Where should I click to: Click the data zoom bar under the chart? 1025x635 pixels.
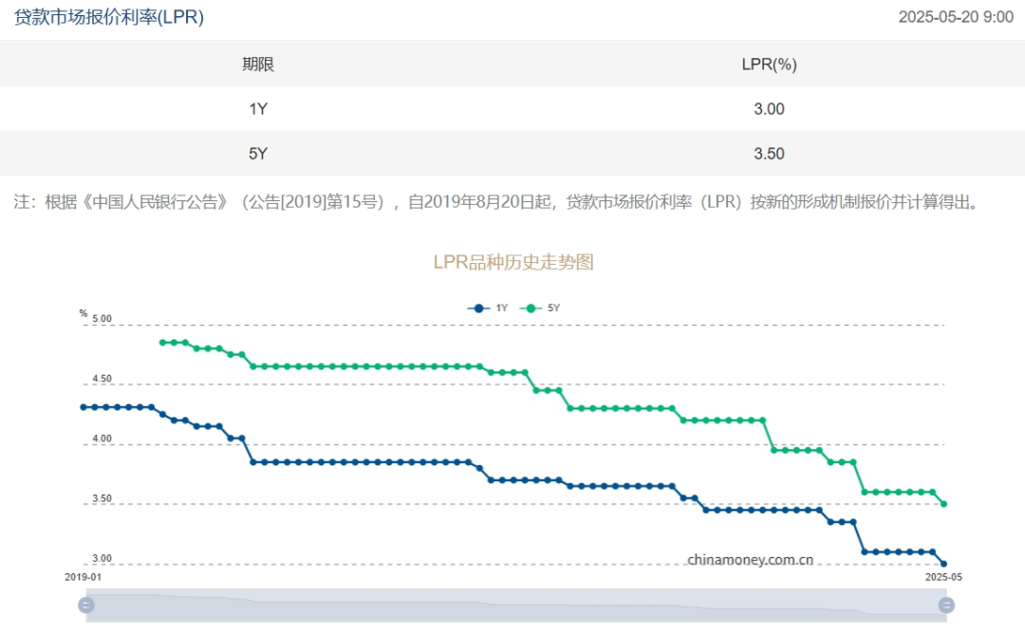[515, 605]
